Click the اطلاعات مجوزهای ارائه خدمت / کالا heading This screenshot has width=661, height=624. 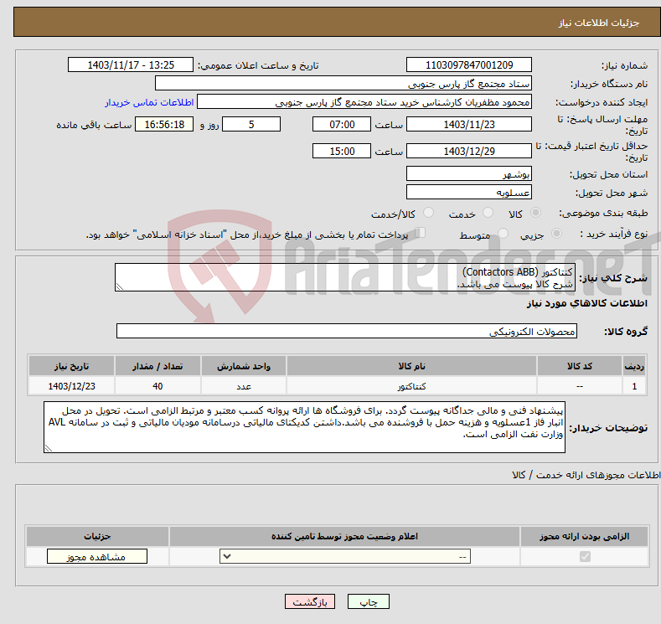[x=586, y=475]
